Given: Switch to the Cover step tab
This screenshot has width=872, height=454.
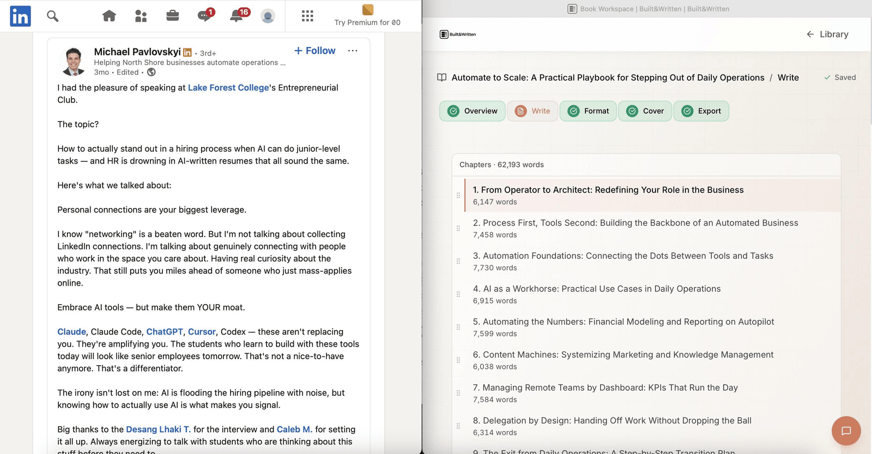Looking at the screenshot, I should [x=645, y=111].
